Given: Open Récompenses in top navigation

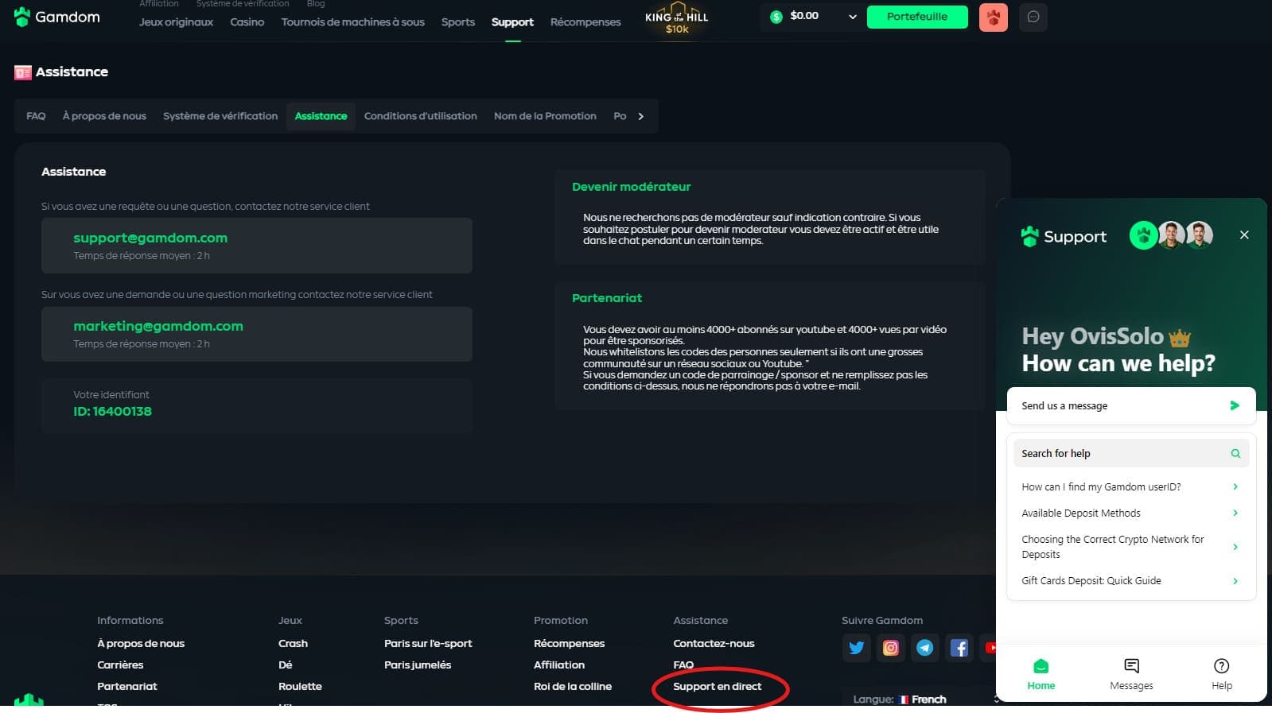Looking at the screenshot, I should (x=585, y=21).
